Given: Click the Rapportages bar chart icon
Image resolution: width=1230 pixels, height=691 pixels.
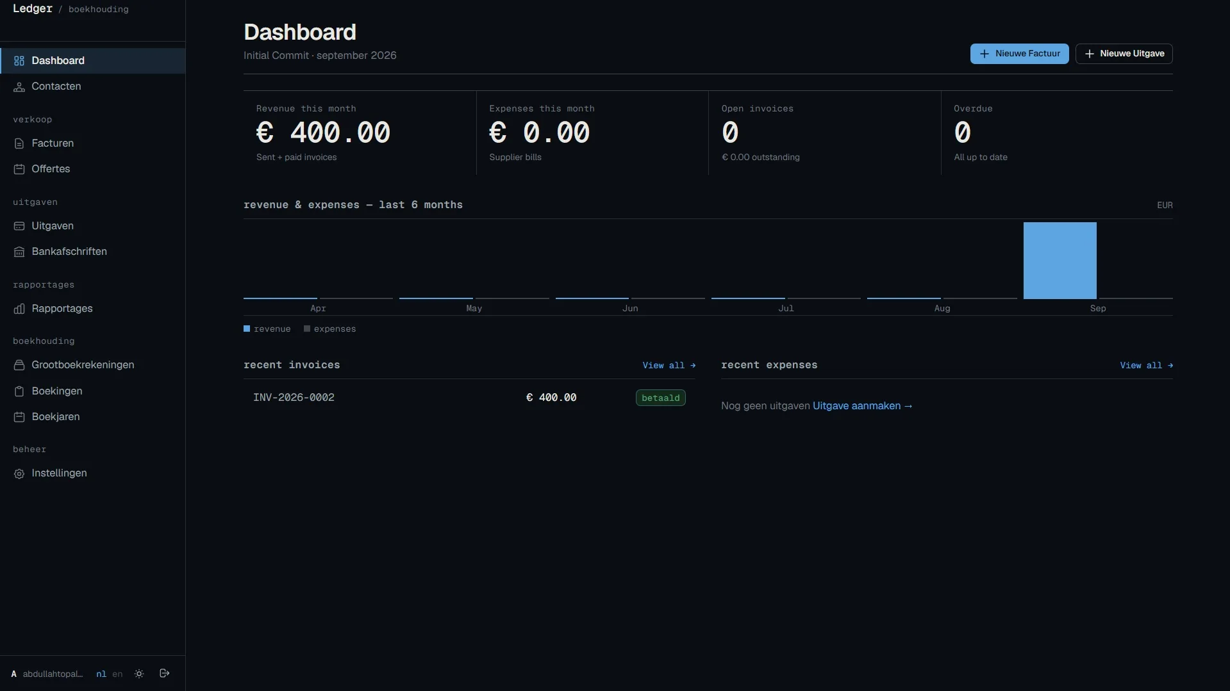Looking at the screenshot, I should [19, 309].
